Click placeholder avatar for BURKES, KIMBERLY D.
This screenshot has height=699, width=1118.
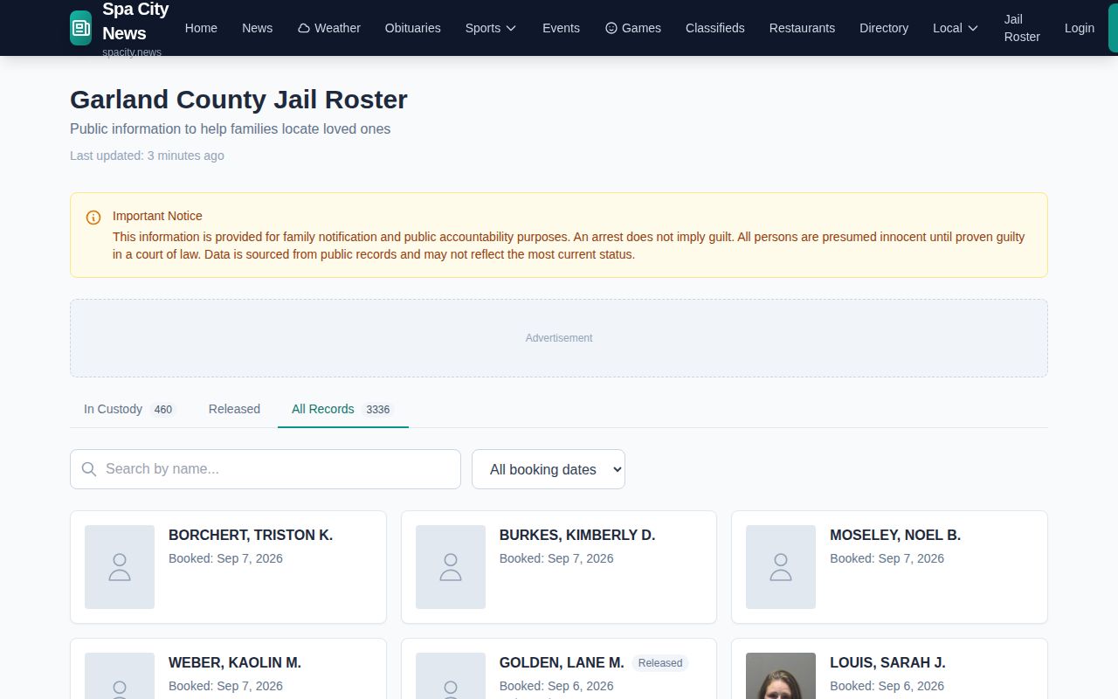[451, 567]
